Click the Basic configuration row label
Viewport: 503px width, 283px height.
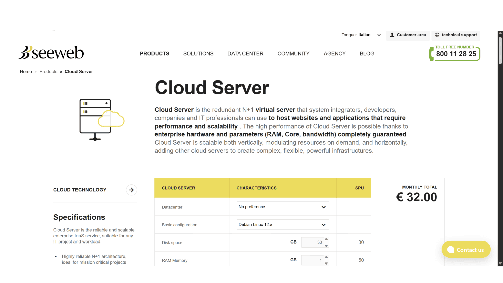tap(179, 225)
